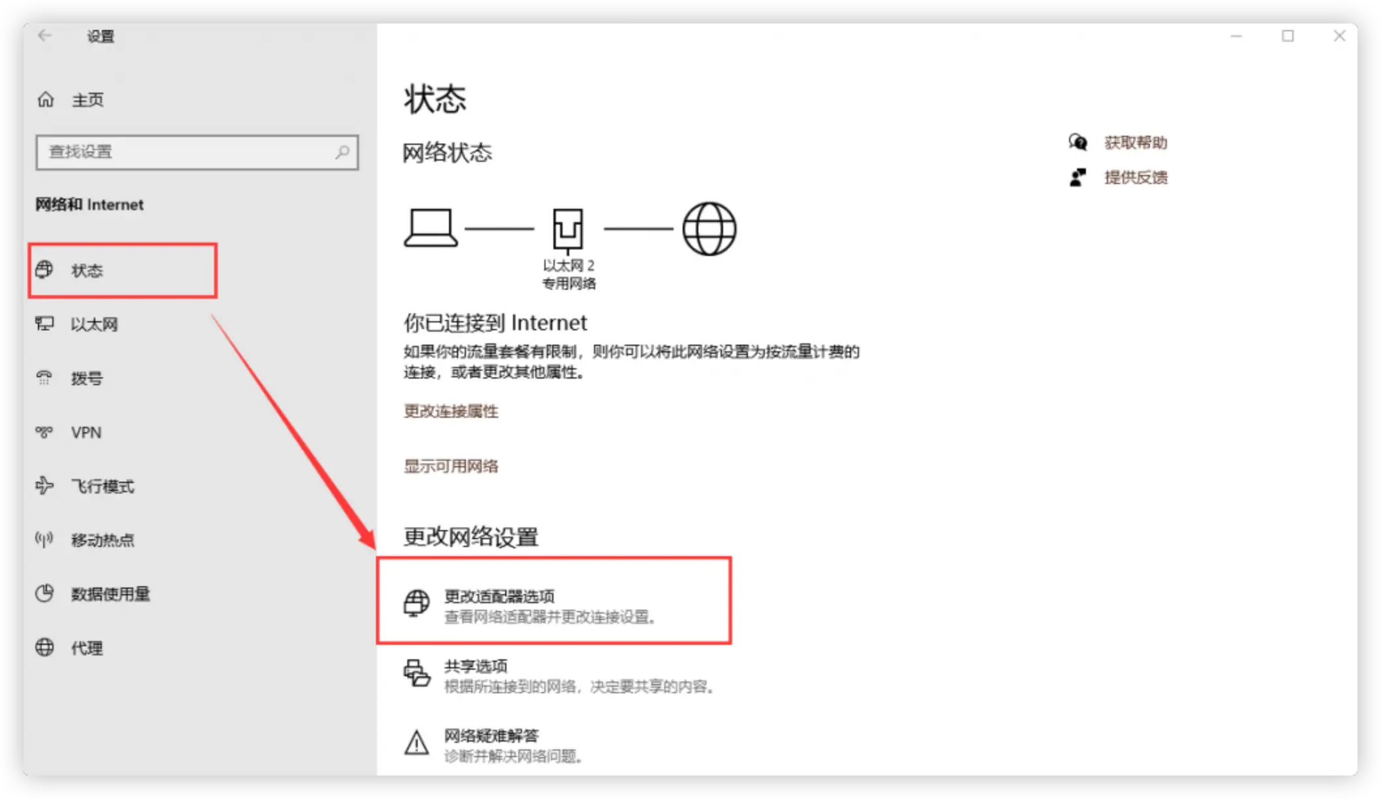Click the 代理 globe icon in the sidebar
This screenshot has height=799, width=1381.
[44, 647]
